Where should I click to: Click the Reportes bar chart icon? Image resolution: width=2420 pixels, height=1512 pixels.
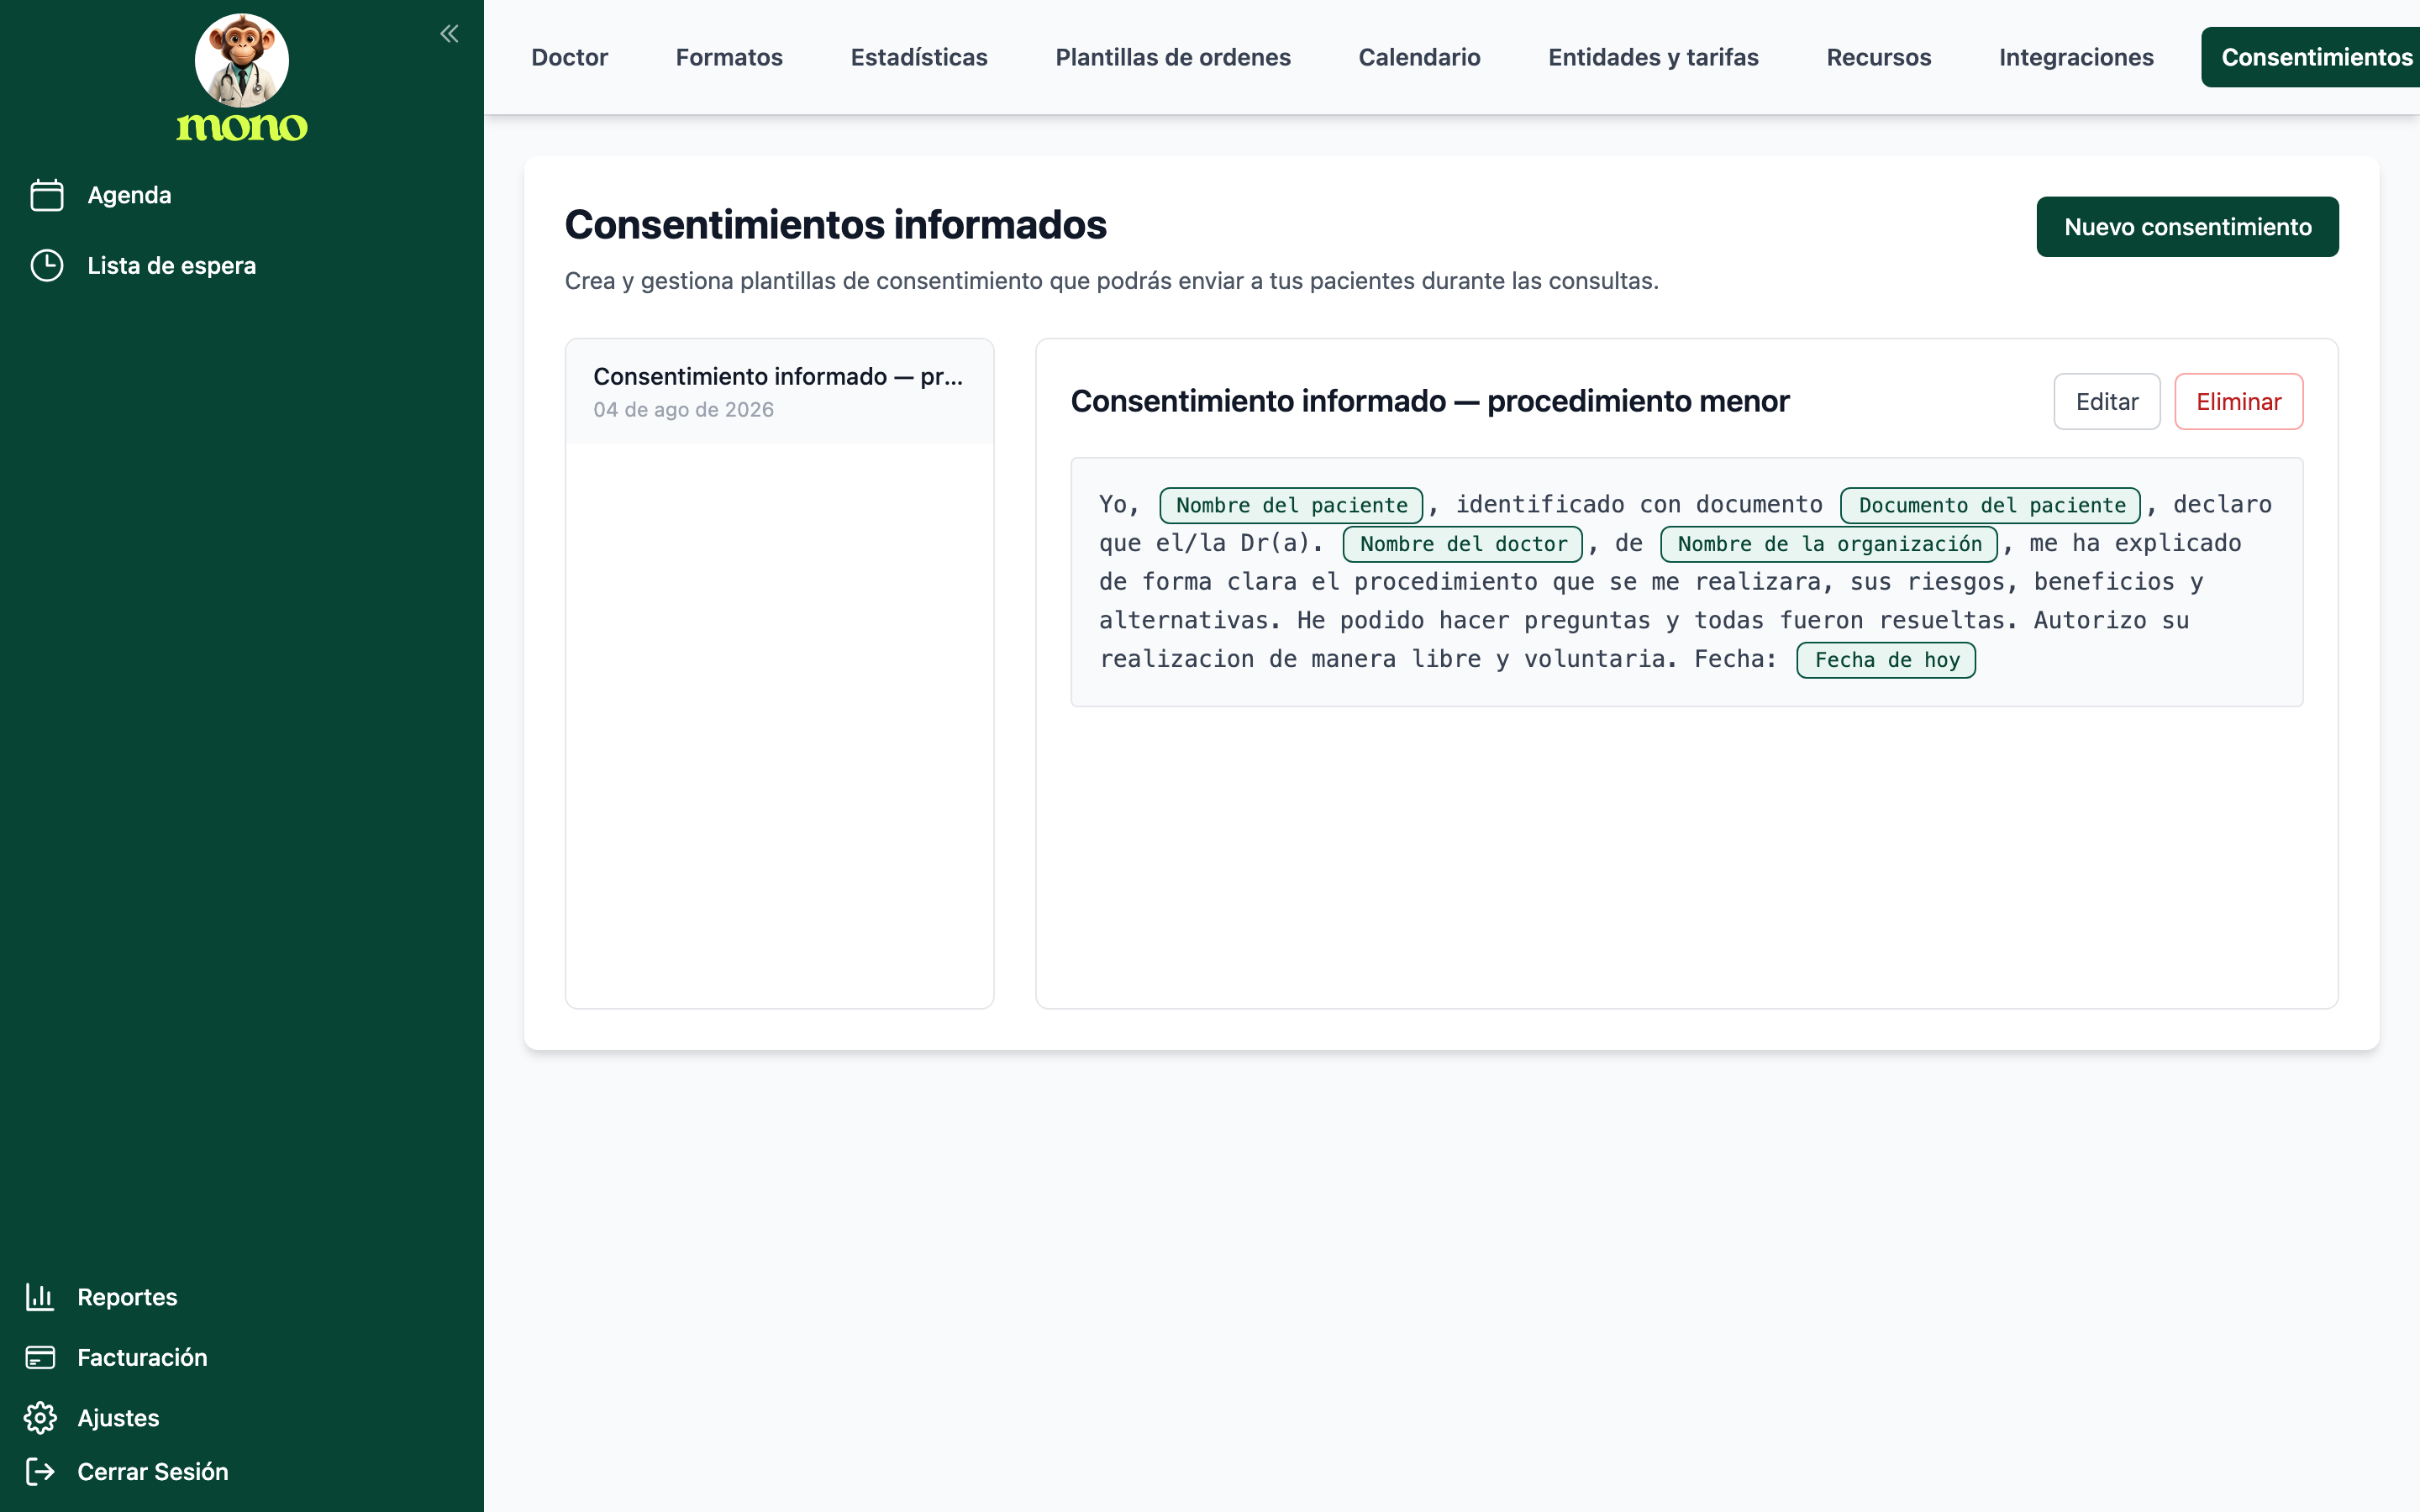(40, 1297)
